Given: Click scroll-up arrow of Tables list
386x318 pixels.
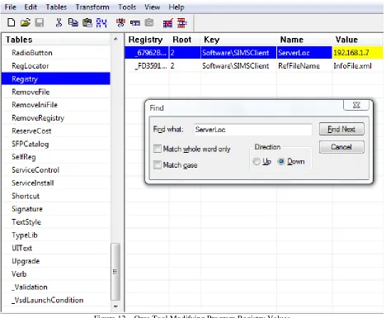Looking at the screenshot, I should coord(115,40).
